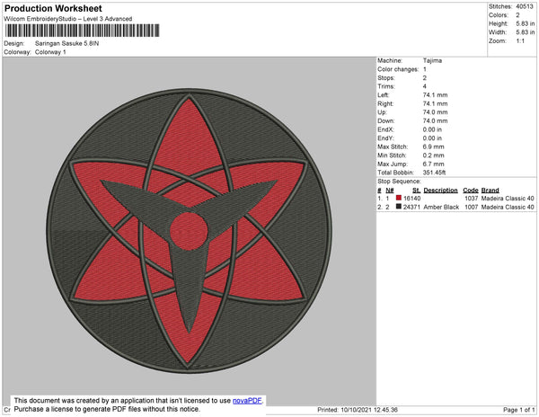
Task: Select the Machine value 'Tajima'
Action: coord(432,60)
